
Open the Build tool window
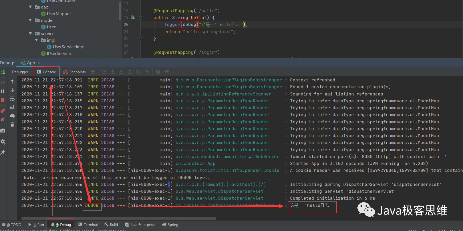pos(111,225)
